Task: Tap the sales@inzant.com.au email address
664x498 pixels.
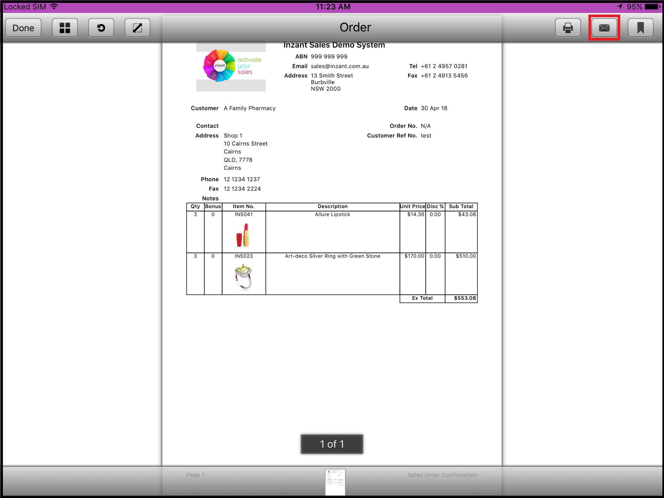Action: coord(339,66)
